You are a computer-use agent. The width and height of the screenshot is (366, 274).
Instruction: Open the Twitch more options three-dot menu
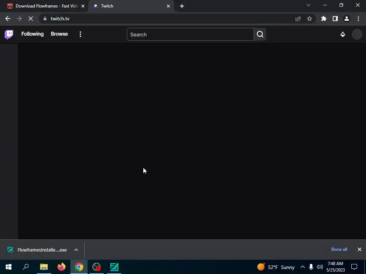coord(80,34)
